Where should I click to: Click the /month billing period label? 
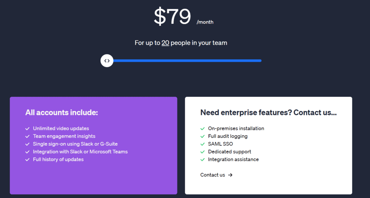tap(205, 22)
